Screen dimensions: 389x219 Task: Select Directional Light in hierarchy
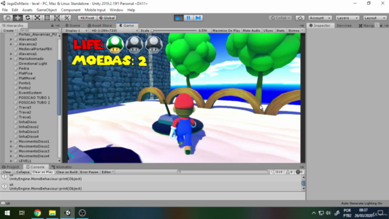click(33, 63)
